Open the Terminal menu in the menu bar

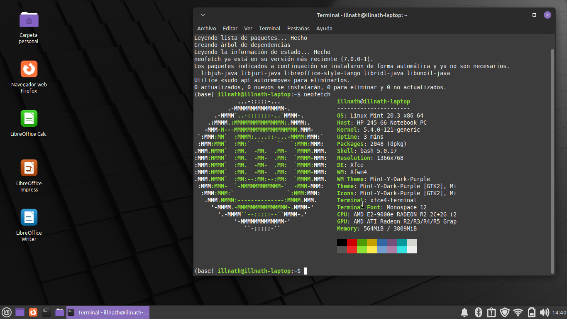coord(270,29)
